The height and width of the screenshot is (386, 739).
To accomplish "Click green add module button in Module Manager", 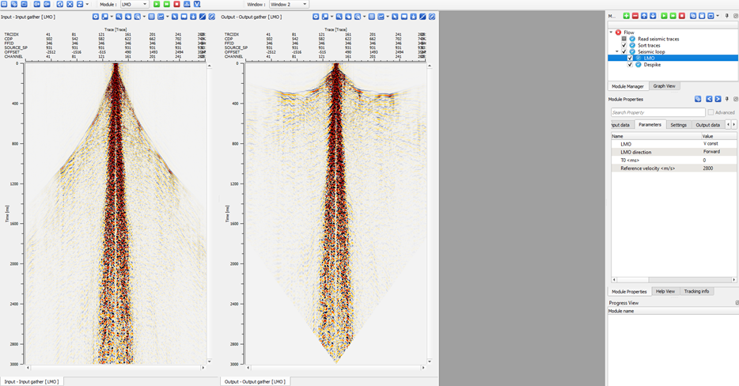I will (627, 16).
